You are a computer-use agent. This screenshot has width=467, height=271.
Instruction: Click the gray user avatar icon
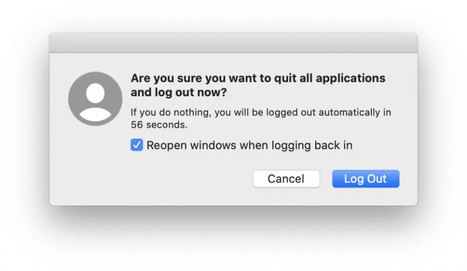coord(95,98)
